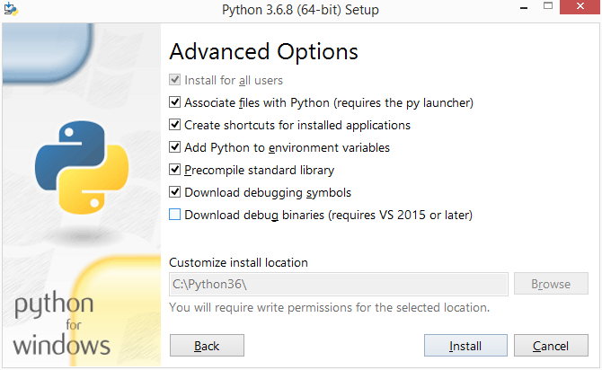Go Back to previous setup page
Viewport: 602px width, 370px height.
pyautogui.click(x=207, y=346)
